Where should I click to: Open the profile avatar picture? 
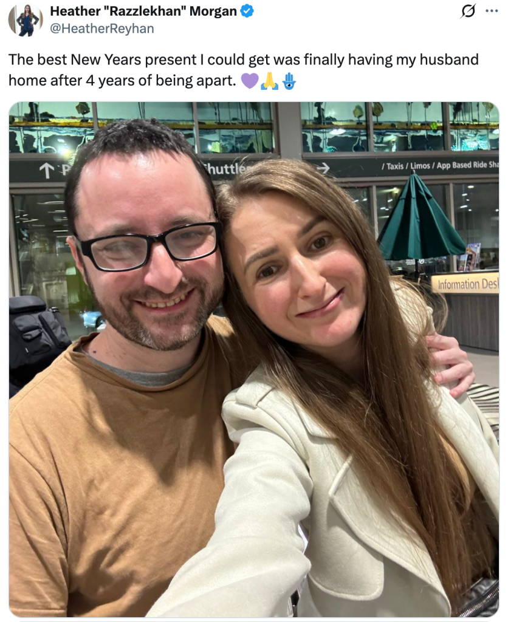click(26, 19)
